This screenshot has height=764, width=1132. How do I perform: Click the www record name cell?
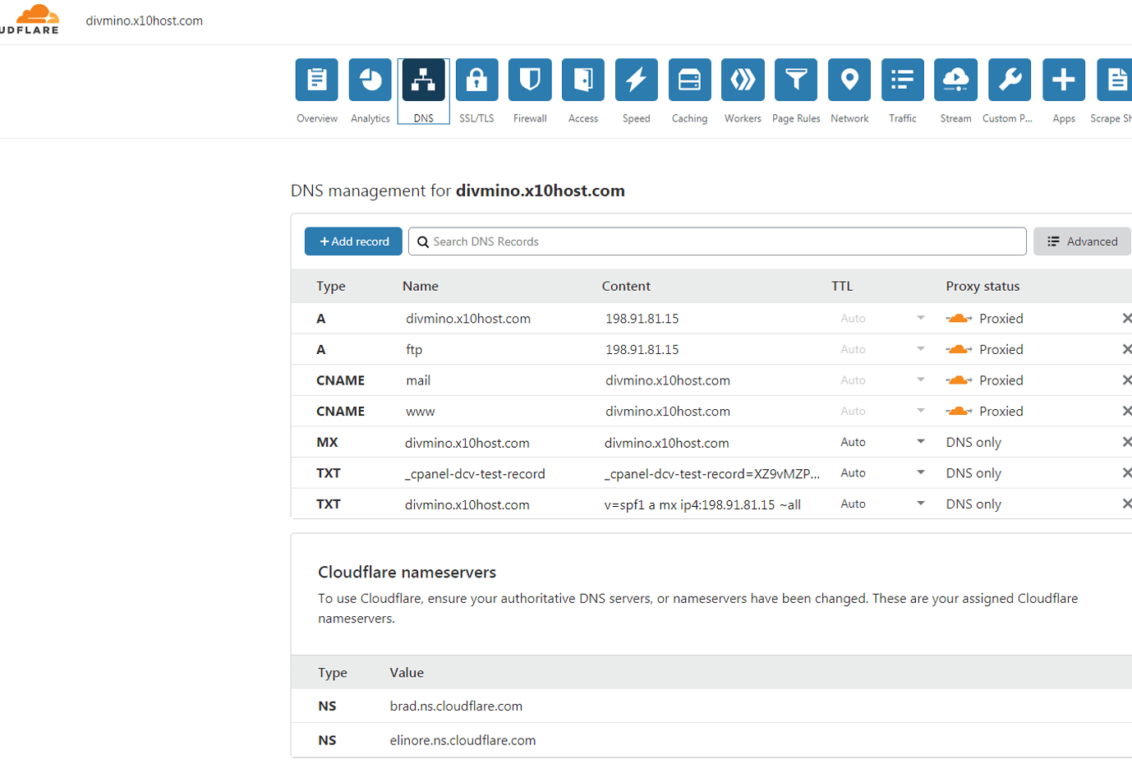click(421, 412)
